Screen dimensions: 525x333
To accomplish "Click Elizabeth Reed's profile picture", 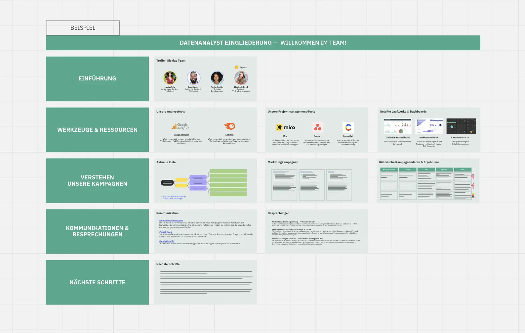I will [241, 78].
